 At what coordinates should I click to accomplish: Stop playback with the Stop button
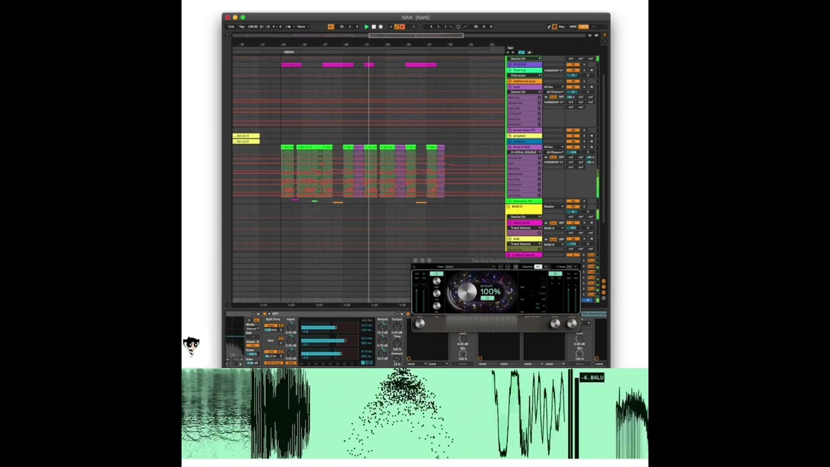pos(374,27)
